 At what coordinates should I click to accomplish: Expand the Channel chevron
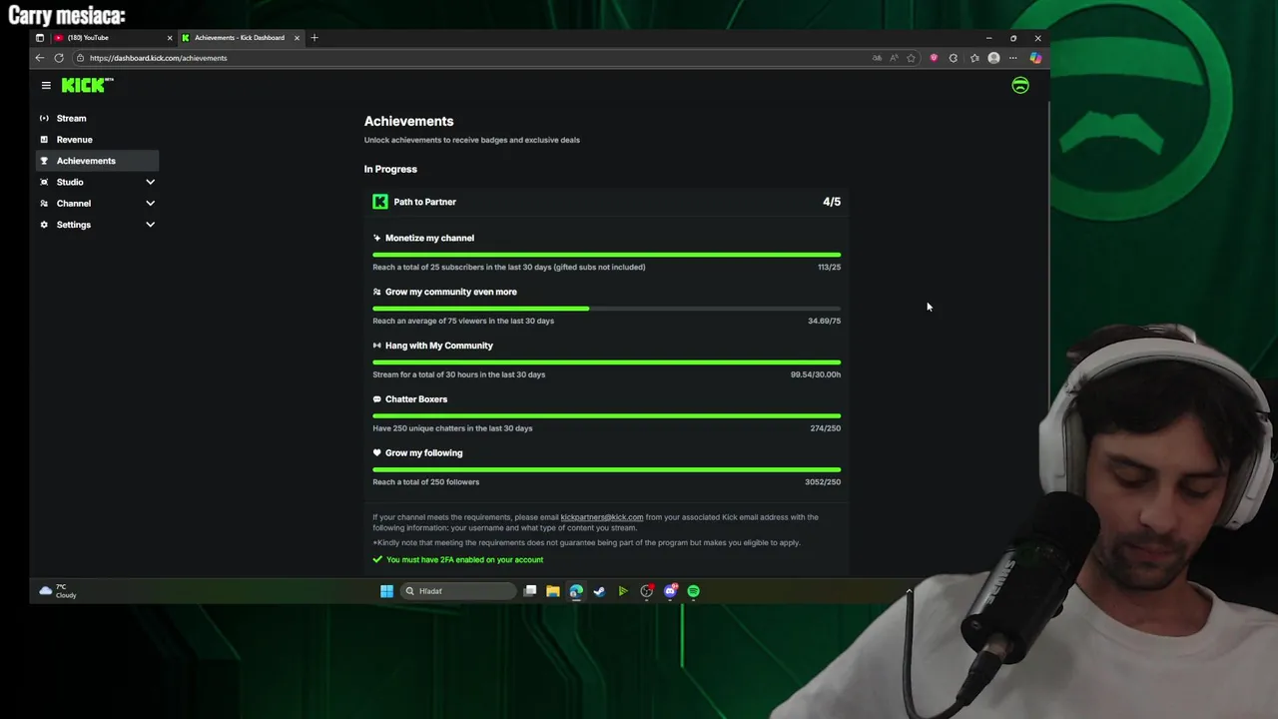click(x=151, y=203)
